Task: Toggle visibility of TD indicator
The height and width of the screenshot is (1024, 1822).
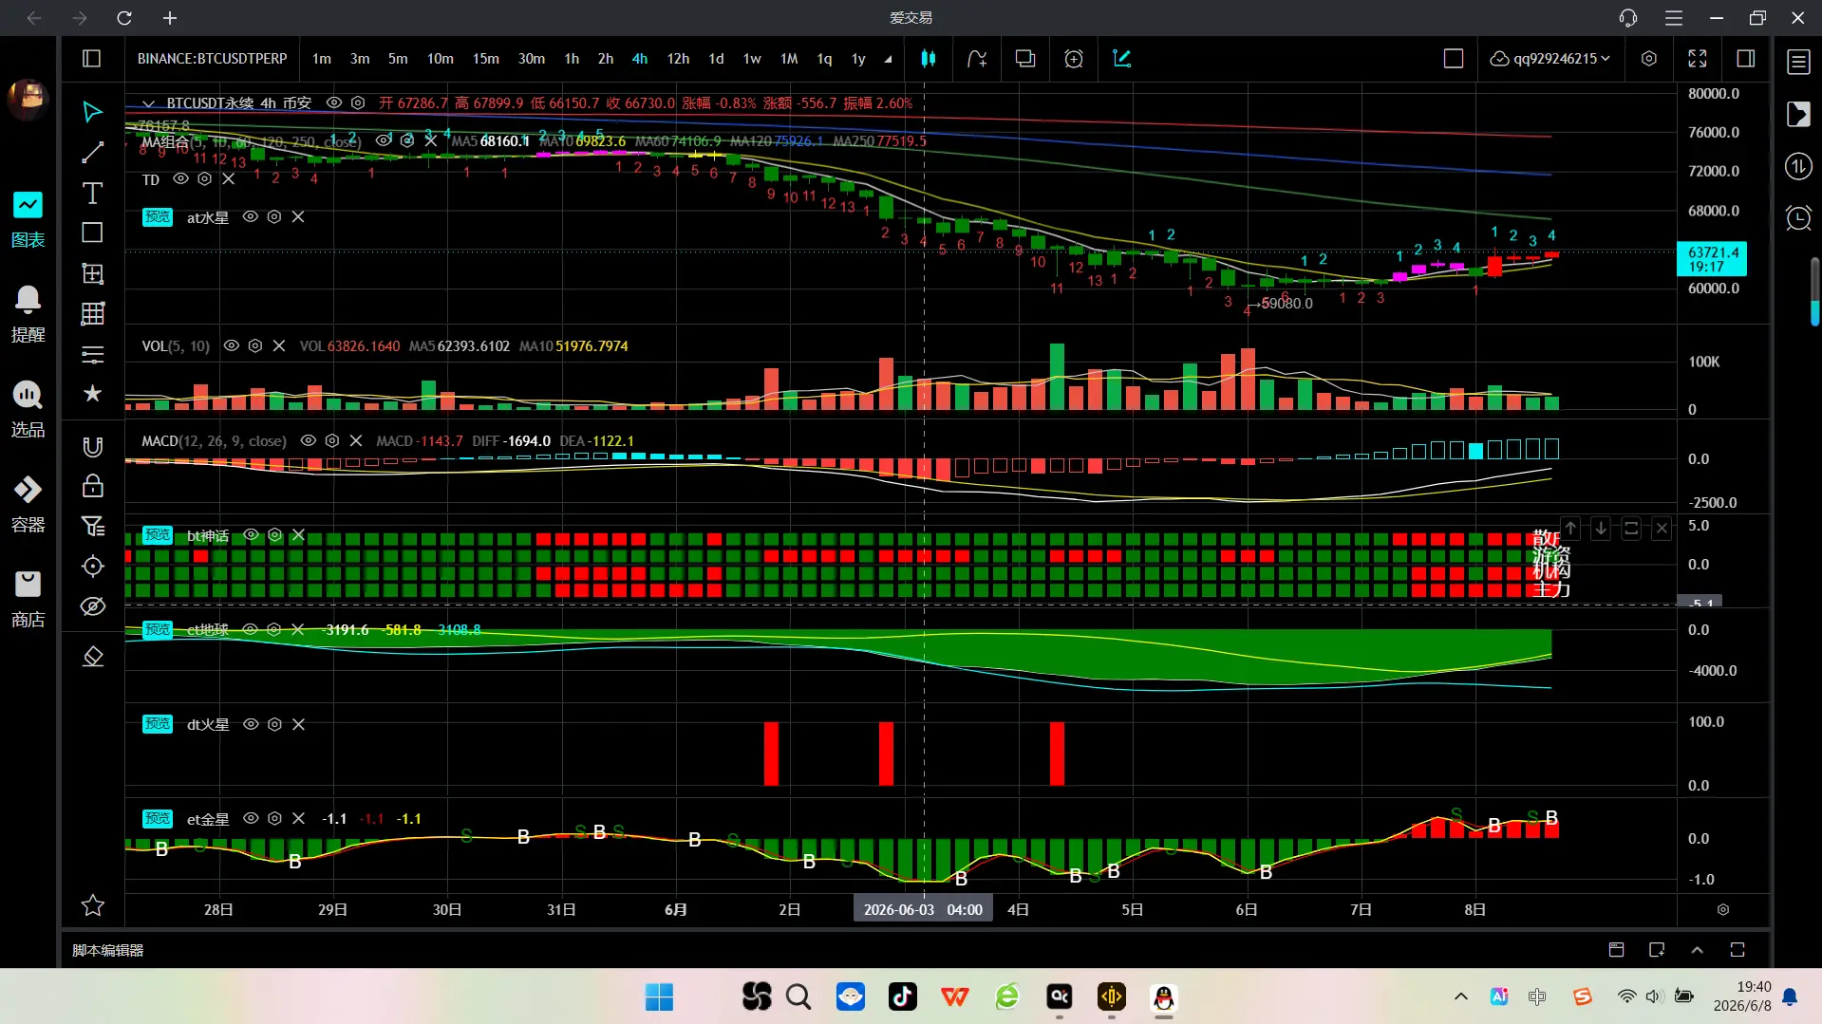Action: 180,178
